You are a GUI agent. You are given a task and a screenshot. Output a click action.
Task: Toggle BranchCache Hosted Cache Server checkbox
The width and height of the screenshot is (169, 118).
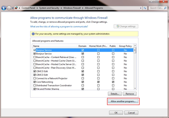click(x=34, y=64)
